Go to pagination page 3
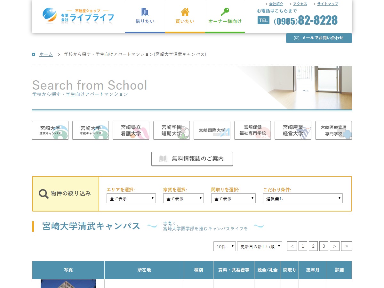This screenshot has height=288, width=384. point(324,246)
